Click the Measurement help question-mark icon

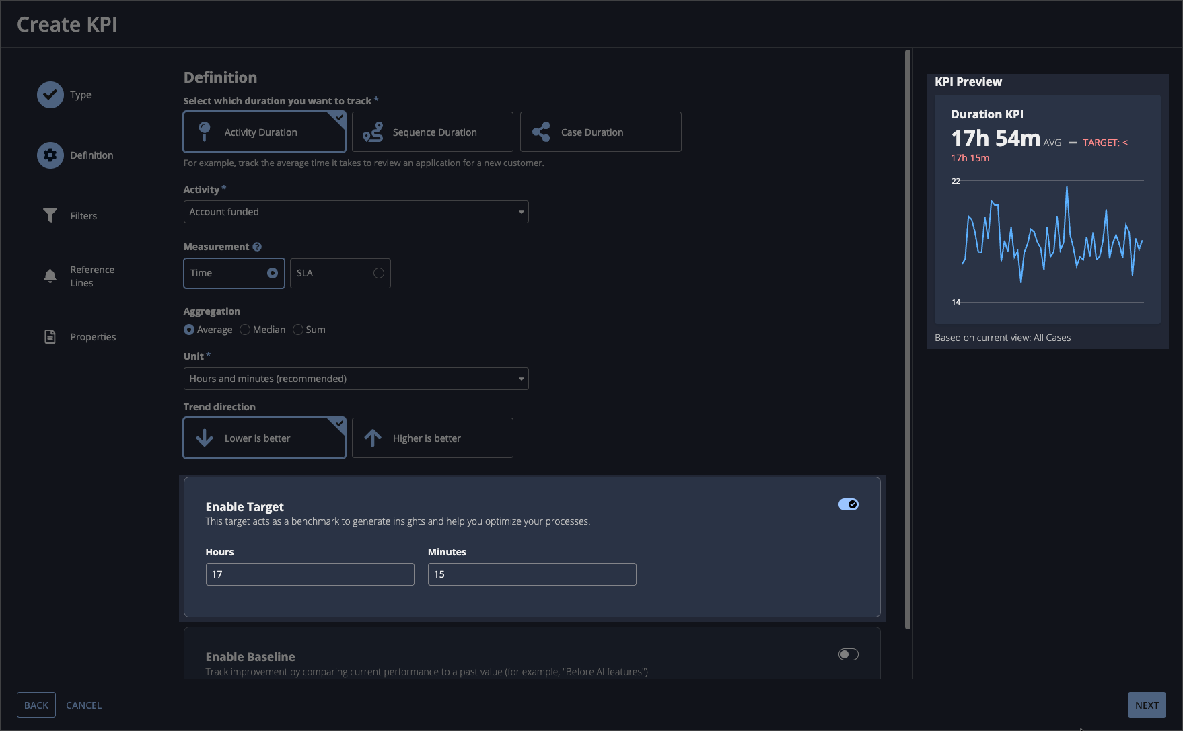click(257, 247)
